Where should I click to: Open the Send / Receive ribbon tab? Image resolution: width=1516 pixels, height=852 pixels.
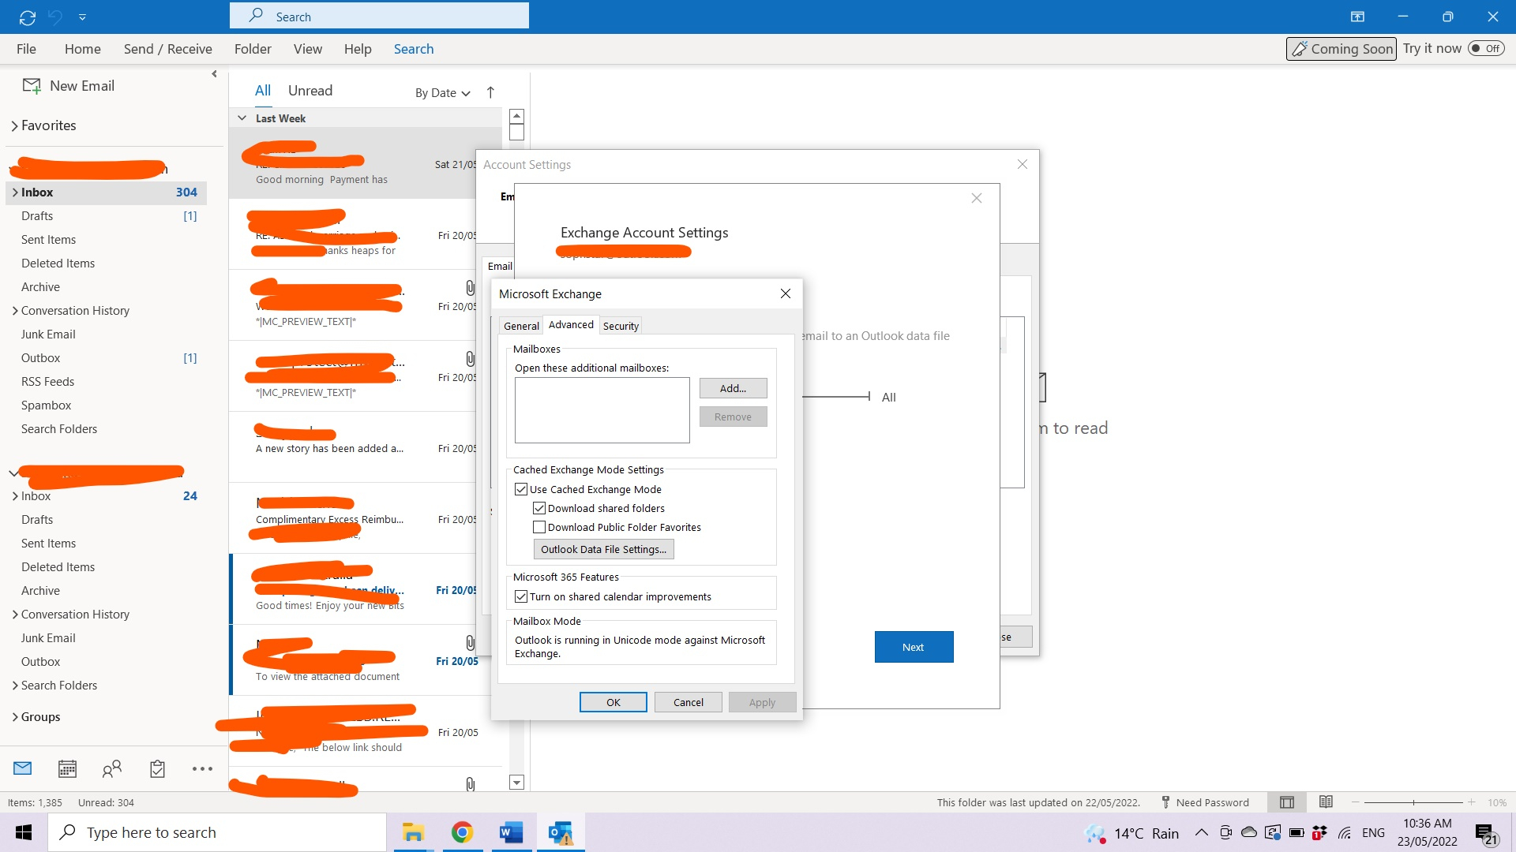(167, 49)
